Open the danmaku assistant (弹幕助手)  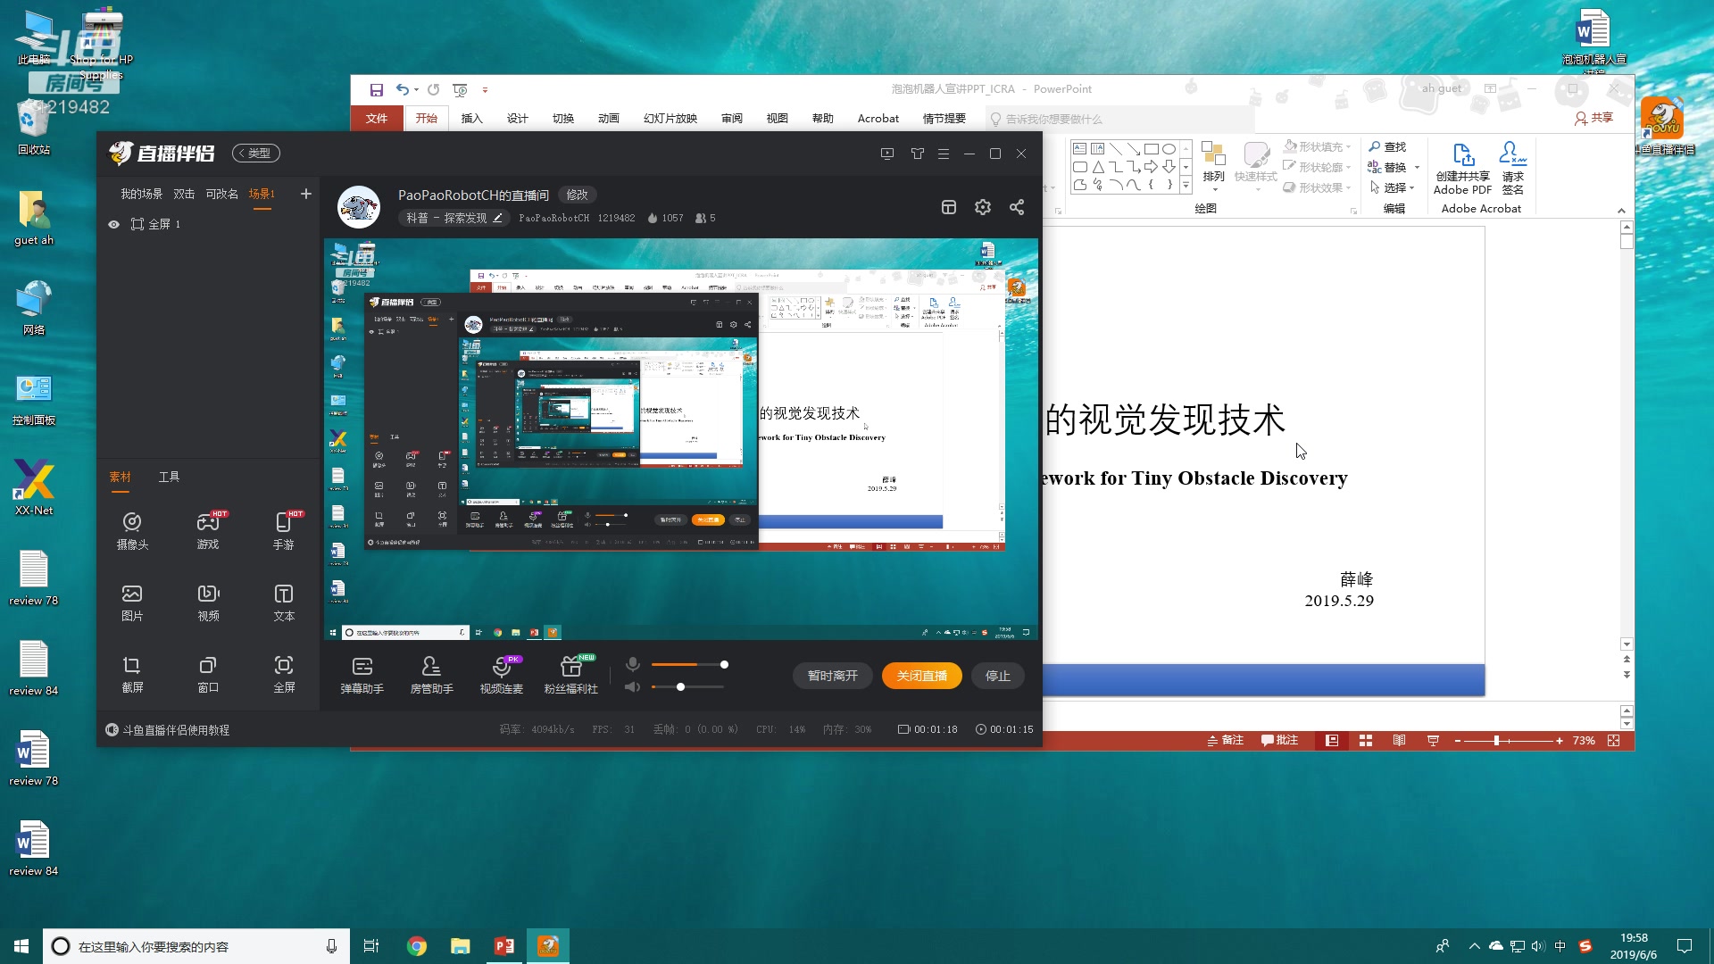pos(362,676)
